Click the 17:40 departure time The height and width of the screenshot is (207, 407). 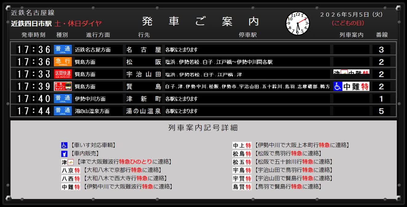[x=34, y=99]
